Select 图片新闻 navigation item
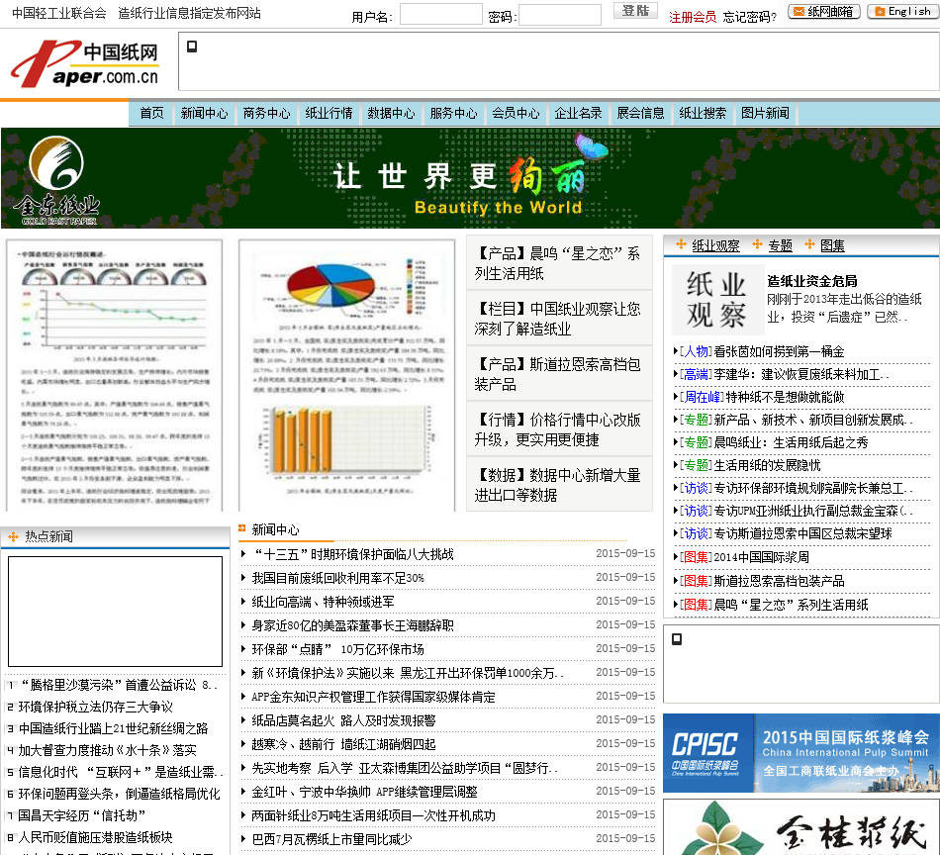The width and height of the screenshot is (940, 855). point(765,114)
